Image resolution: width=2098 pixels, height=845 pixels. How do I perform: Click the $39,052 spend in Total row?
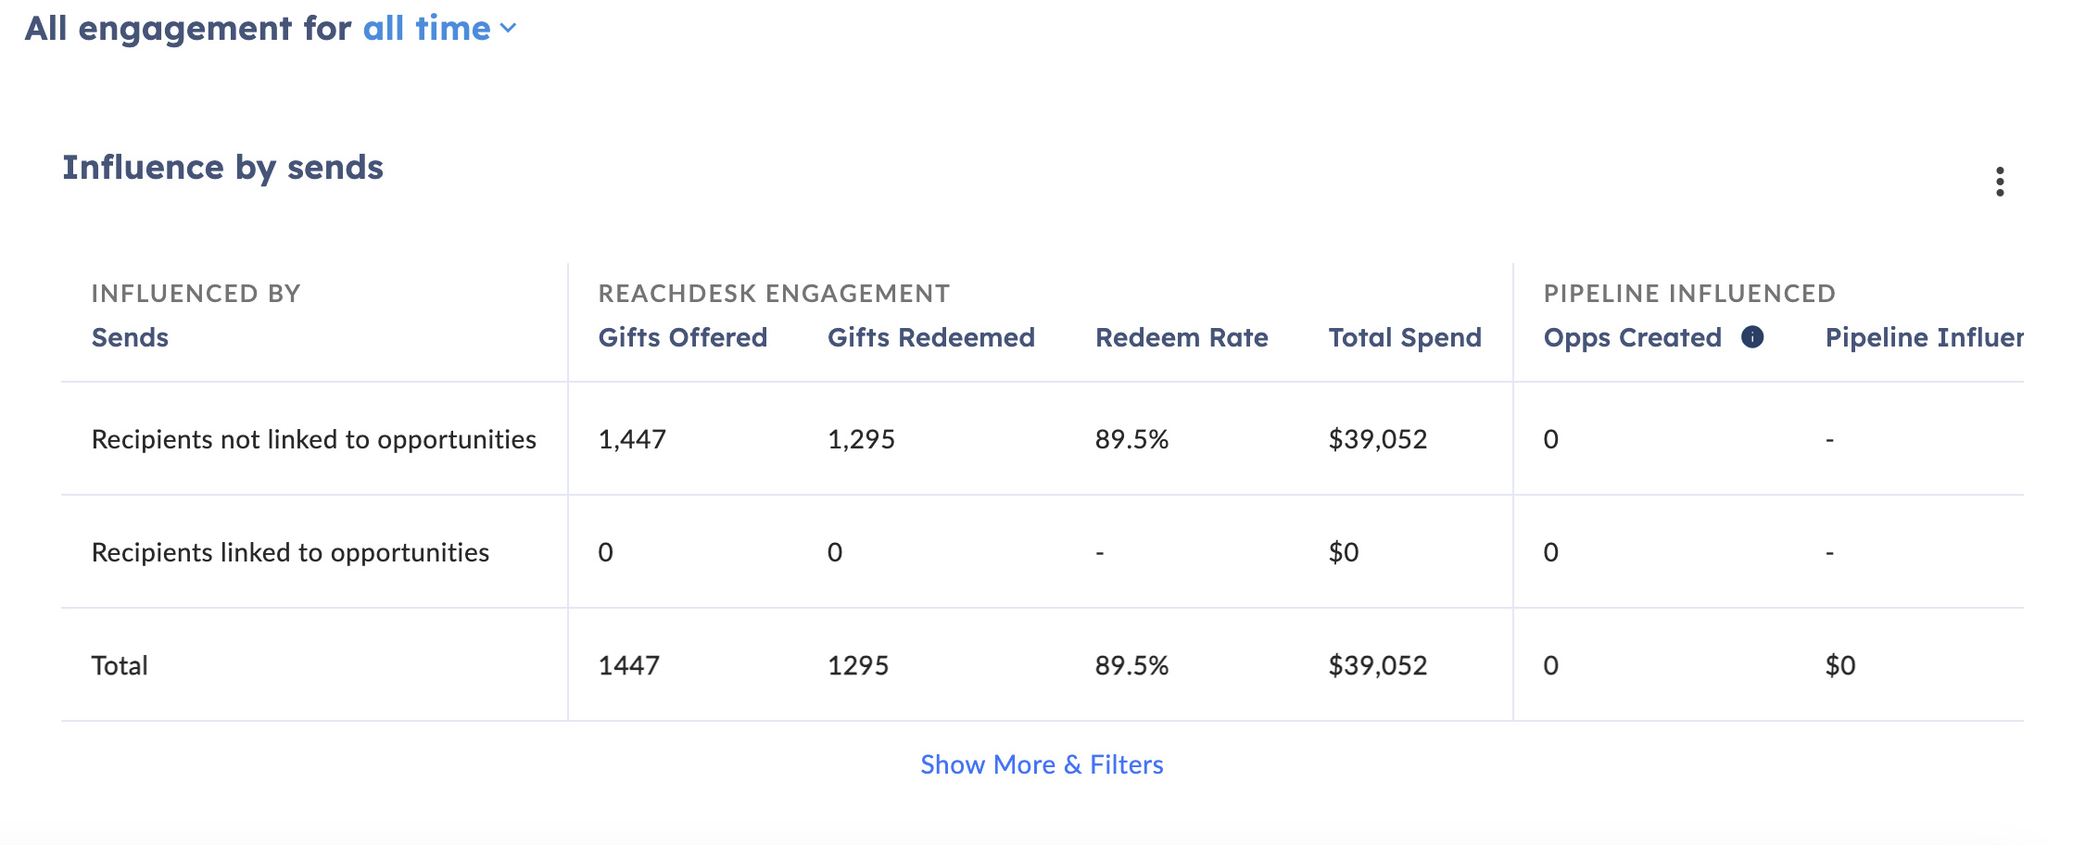click(1378, 665)
